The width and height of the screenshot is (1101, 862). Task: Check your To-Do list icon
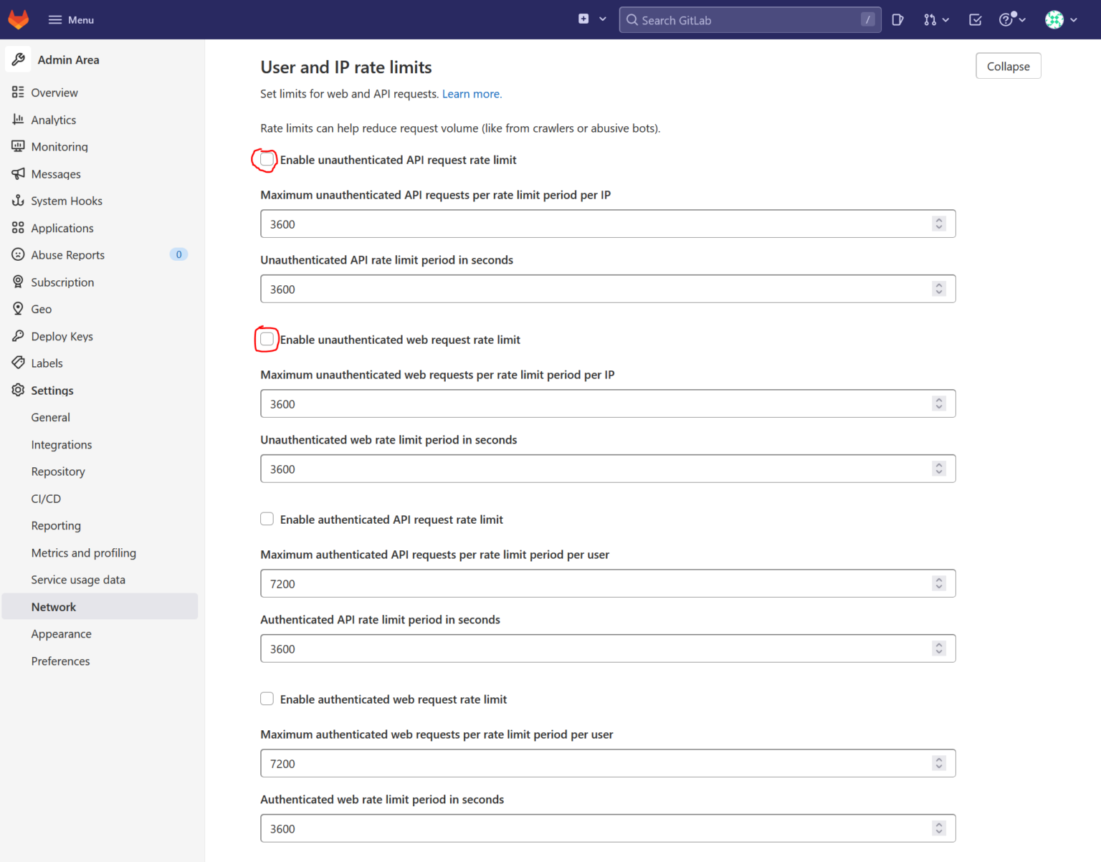tap(975, 19)
